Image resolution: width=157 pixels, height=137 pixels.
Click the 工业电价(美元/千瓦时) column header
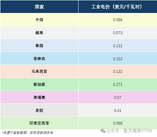118,7
